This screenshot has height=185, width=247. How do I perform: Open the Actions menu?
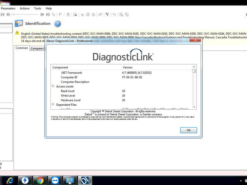[x=25, y=8]
